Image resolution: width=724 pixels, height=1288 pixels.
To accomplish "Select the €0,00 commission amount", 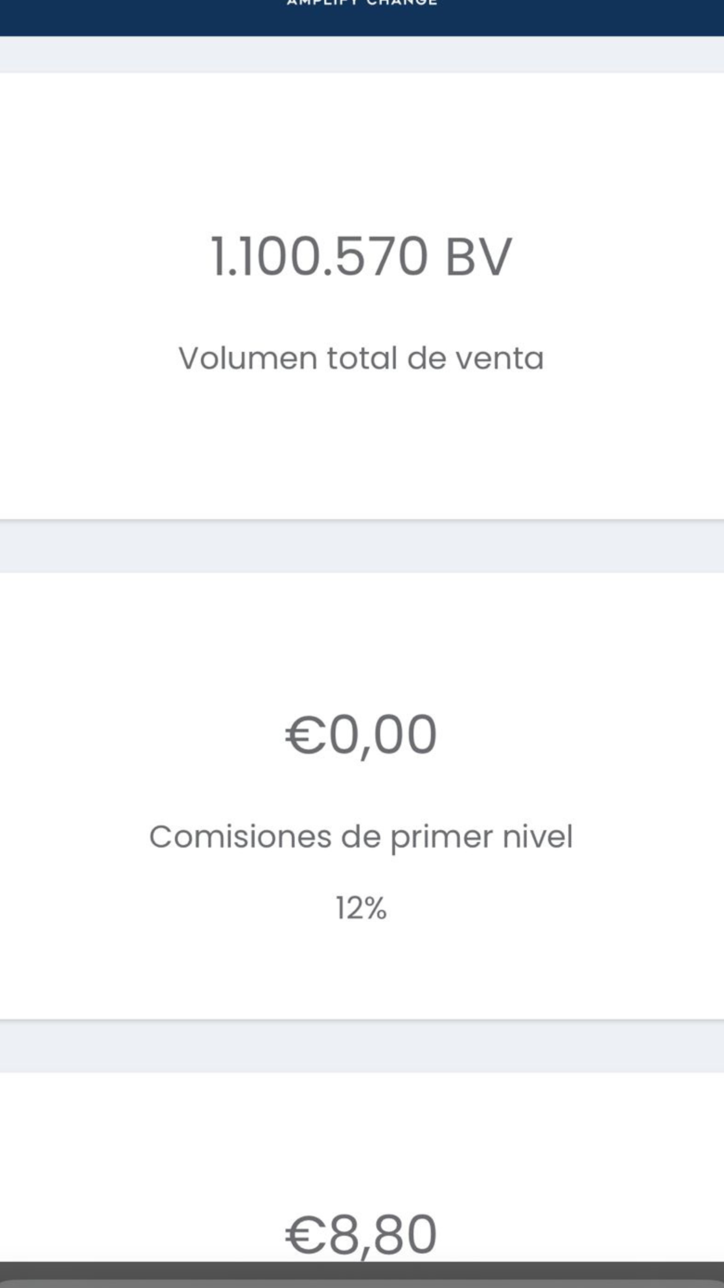I will [360, 736].
